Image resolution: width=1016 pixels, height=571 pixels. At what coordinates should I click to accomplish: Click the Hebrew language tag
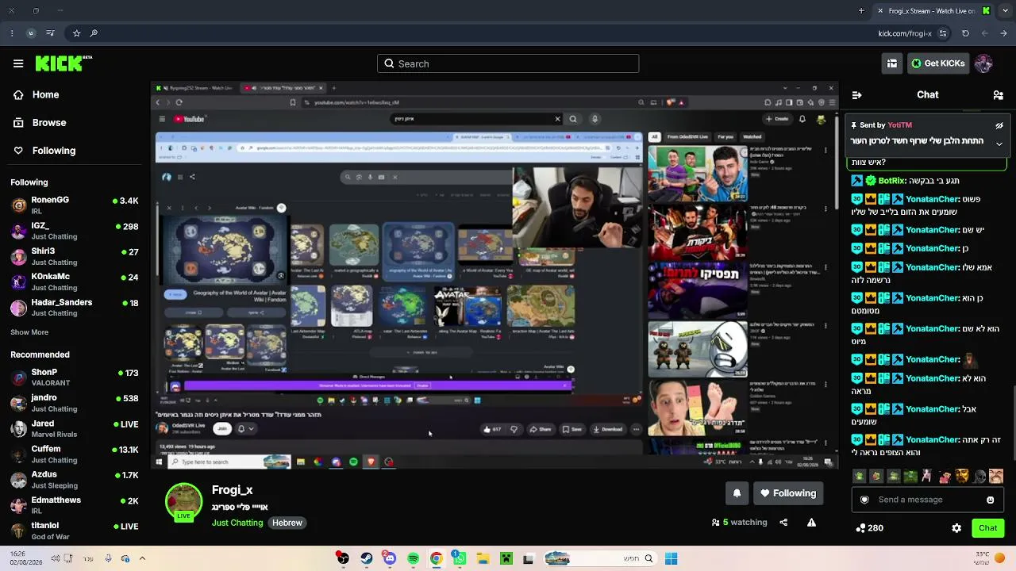click(287, 523)
